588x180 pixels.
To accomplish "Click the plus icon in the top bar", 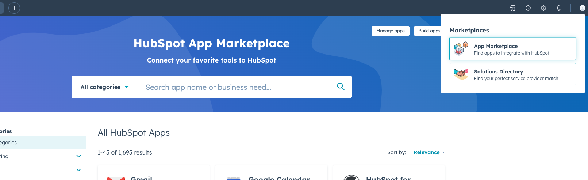I will click(14, 8).
